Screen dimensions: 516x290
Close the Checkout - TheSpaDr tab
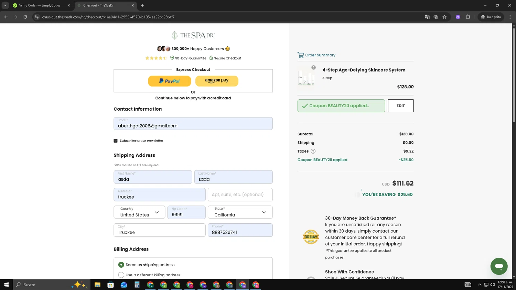(x=133, y=5)
